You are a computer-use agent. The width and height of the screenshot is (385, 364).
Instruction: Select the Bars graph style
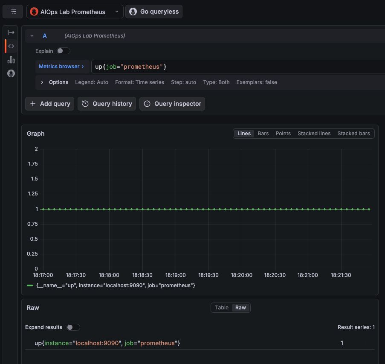(x=263, y=134)
